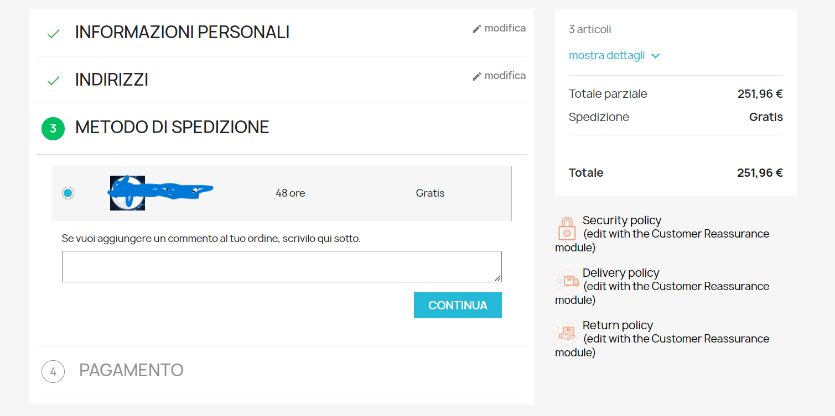Expand cart details via mostra dettagli
The height and width of the screenshot is (416, 835).
click(x=607, y=56)
